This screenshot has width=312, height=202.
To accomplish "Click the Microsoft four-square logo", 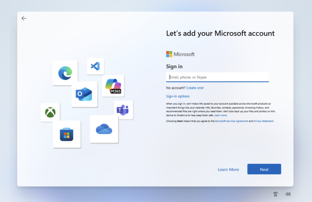I will pos(169,54).
